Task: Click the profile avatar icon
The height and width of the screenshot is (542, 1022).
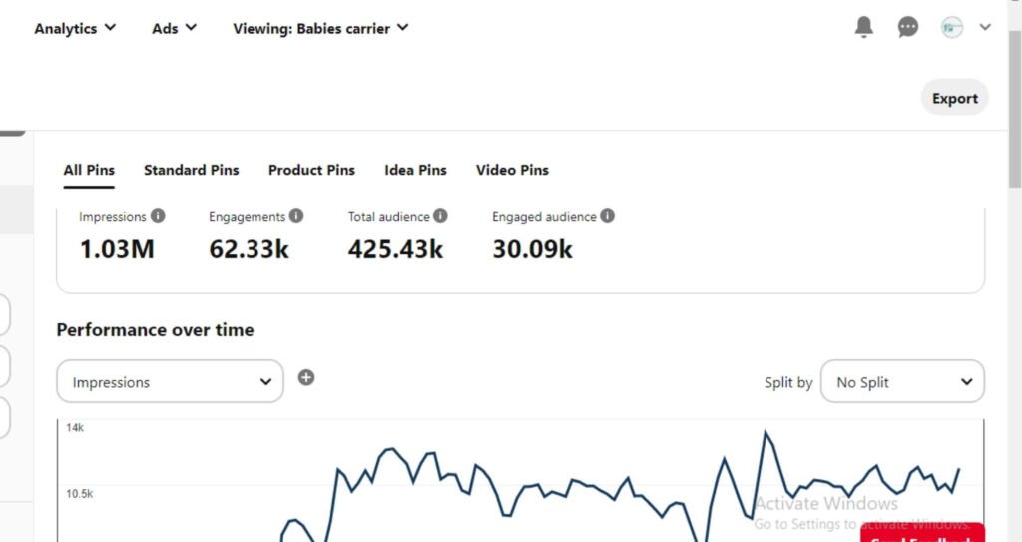Action: tap(952, 28)
